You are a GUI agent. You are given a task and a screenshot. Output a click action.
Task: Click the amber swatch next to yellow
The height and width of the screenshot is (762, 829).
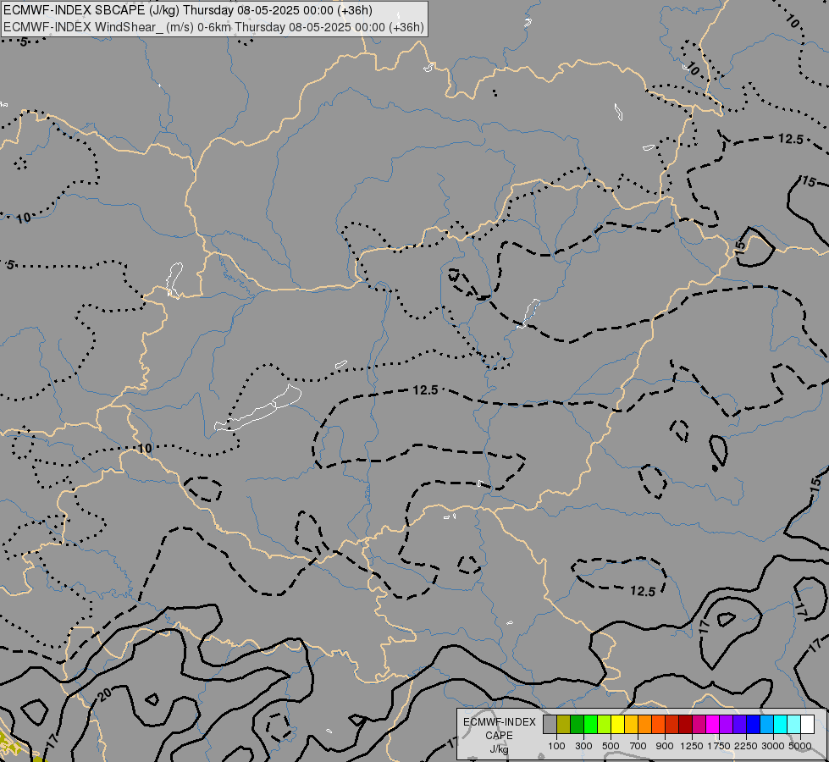point(631,724)
